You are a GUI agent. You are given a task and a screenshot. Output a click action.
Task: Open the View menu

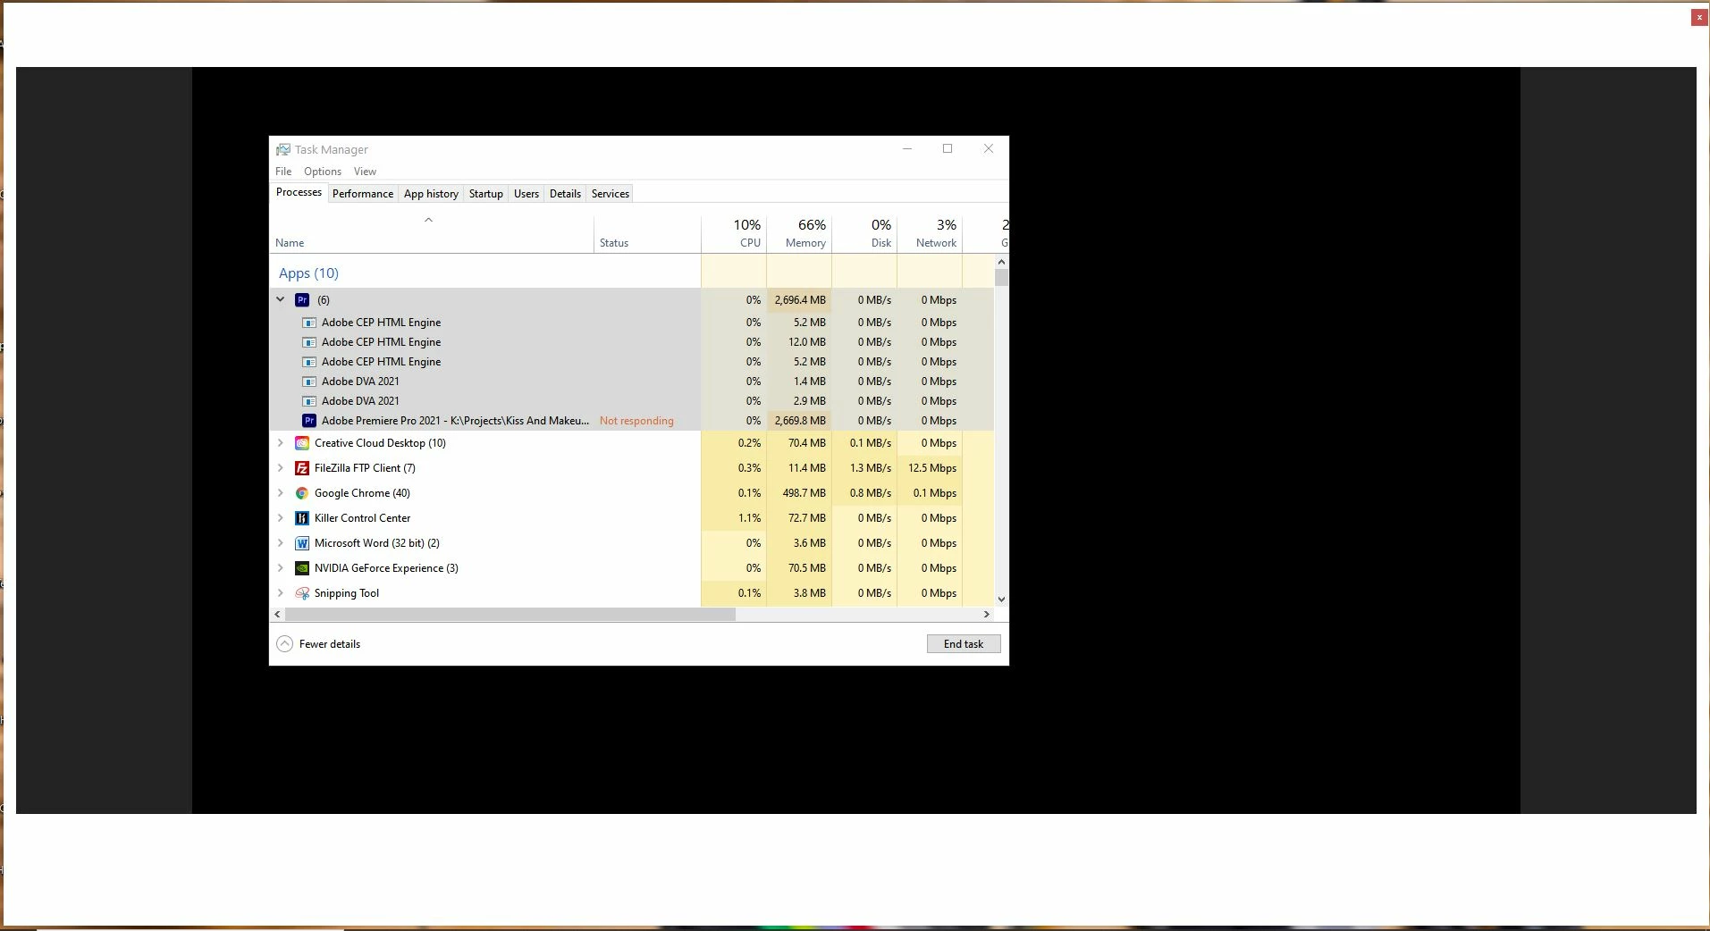(365, 172)
